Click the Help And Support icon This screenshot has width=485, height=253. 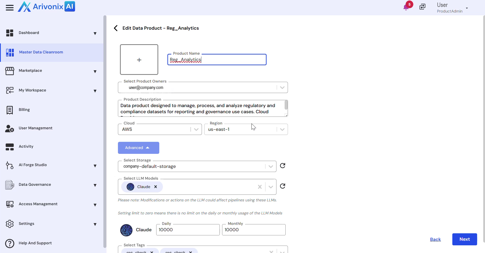coord(10,243)
